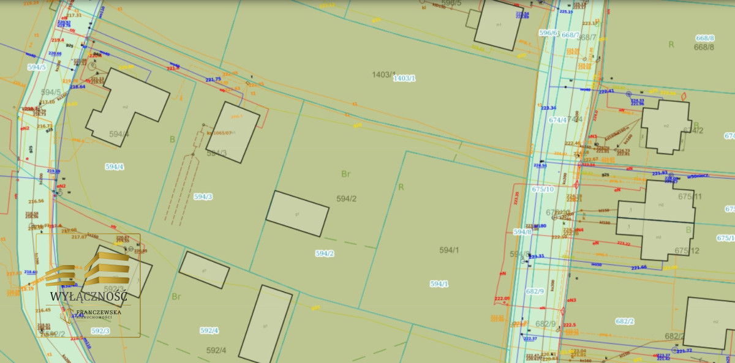This screenshot has height=363, width=735.
Task: Click the blue 221.75 elevation label
Action: 213,80
